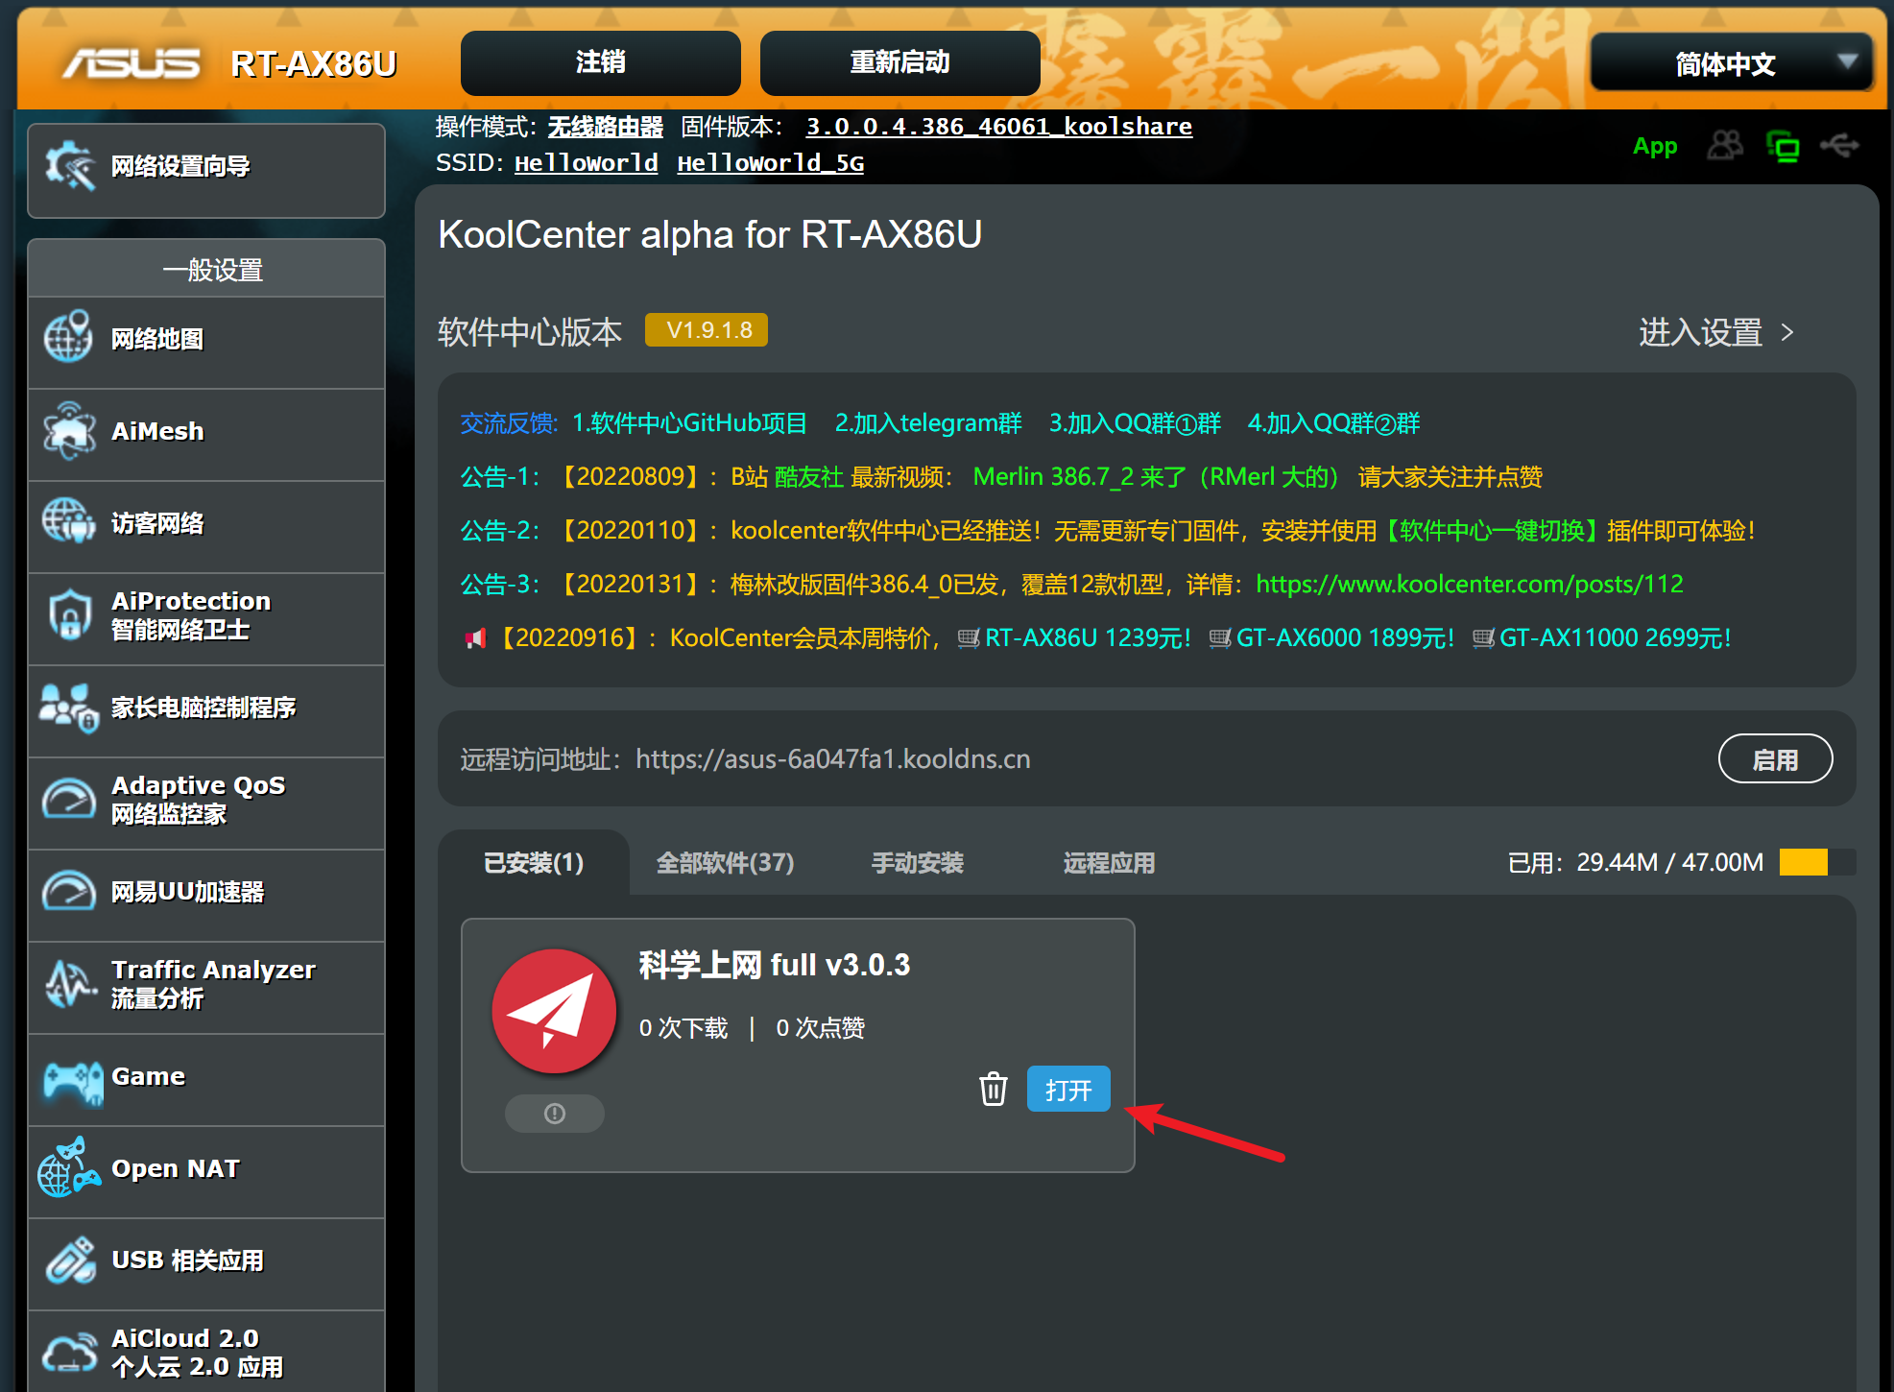Viewport: 1894px width, 1392px height.
Task: Open the 无线路由器 operation mode link
Action: [x=605, y=126]
